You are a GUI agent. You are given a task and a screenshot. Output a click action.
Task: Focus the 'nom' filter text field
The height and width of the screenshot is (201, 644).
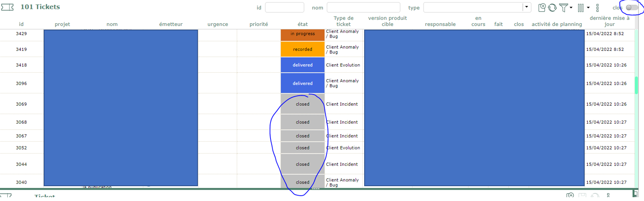tap(363, 7)
